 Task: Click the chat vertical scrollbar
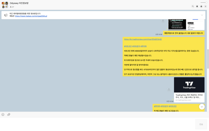pos(208,59)
